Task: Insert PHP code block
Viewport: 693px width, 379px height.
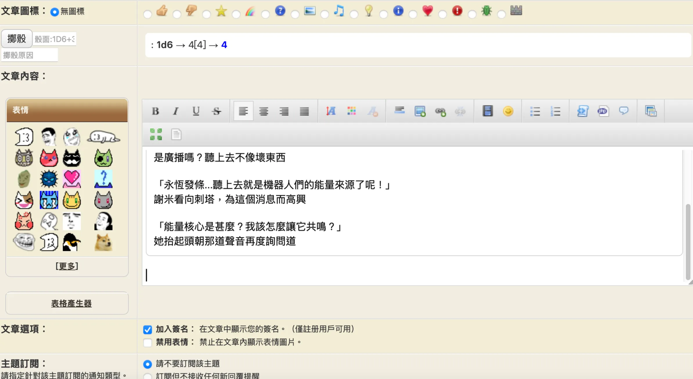Action: (603, 111)
